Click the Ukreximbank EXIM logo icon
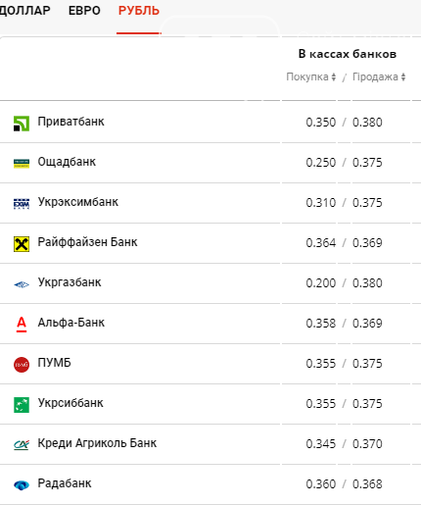 pyautogui.click(x=22, y=204)
